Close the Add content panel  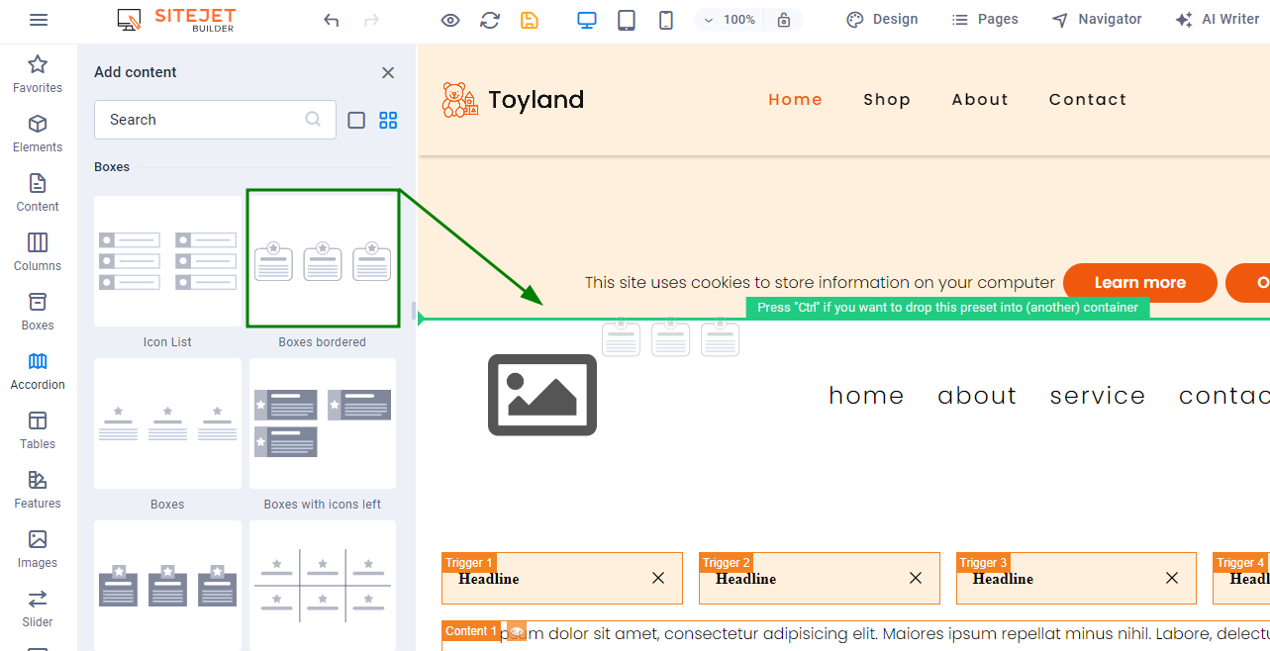pyautogui.click(x=388, y=72)
